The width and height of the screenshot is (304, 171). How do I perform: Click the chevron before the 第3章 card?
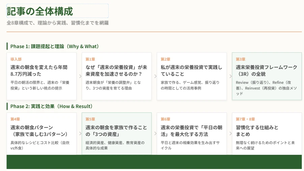tap(230, 76)
